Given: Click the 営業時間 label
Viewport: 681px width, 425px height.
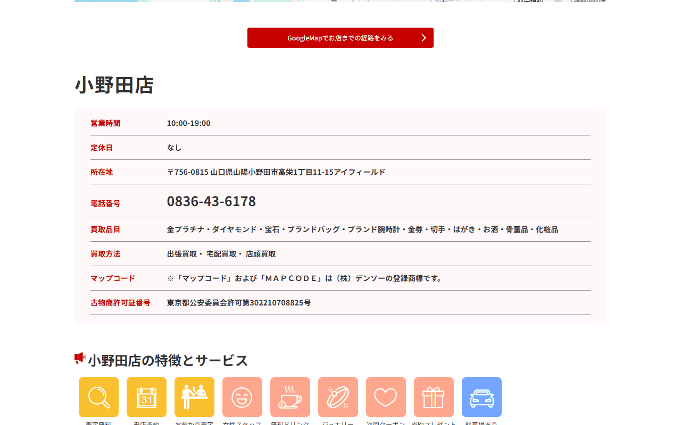Looking at the screenshot, I should coord(105,123).
